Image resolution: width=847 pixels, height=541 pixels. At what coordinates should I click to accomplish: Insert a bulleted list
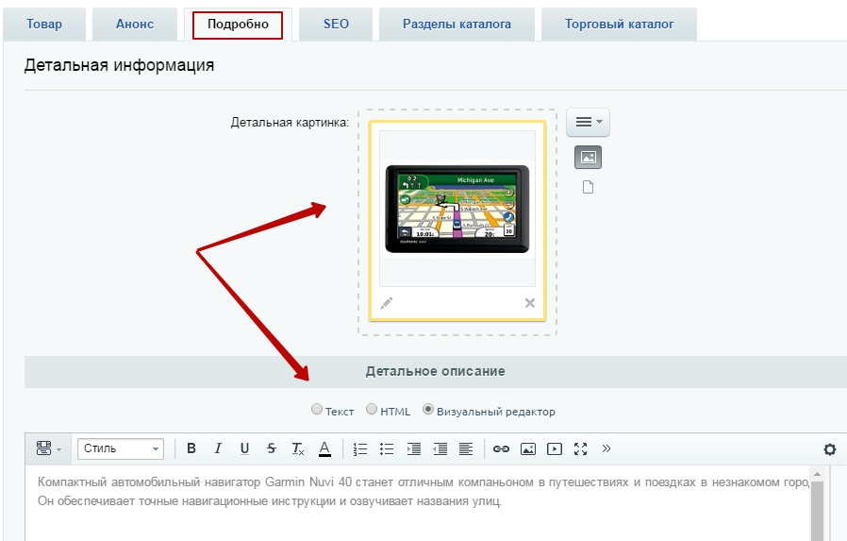click(x=387, y=448)
